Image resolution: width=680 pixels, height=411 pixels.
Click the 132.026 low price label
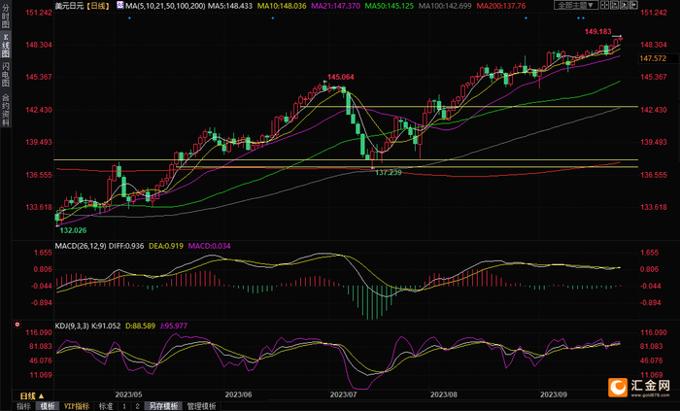(73, 230)
